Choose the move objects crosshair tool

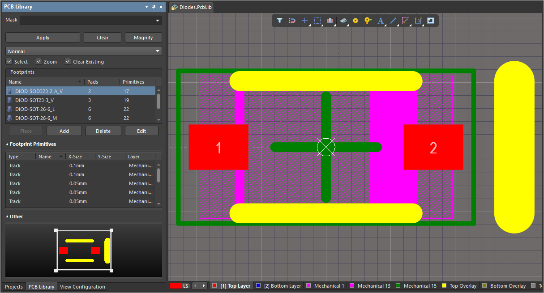point(304,21)
